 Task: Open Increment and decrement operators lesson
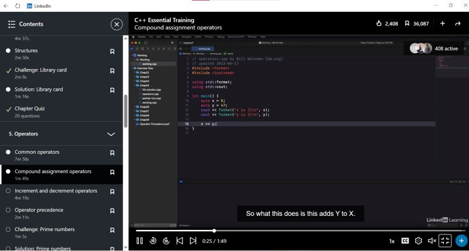pos(62,194)
